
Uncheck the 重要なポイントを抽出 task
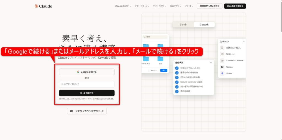(177, 72)
